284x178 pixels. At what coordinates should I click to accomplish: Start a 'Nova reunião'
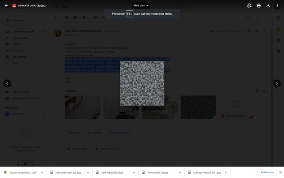click(x=21, y=92)
